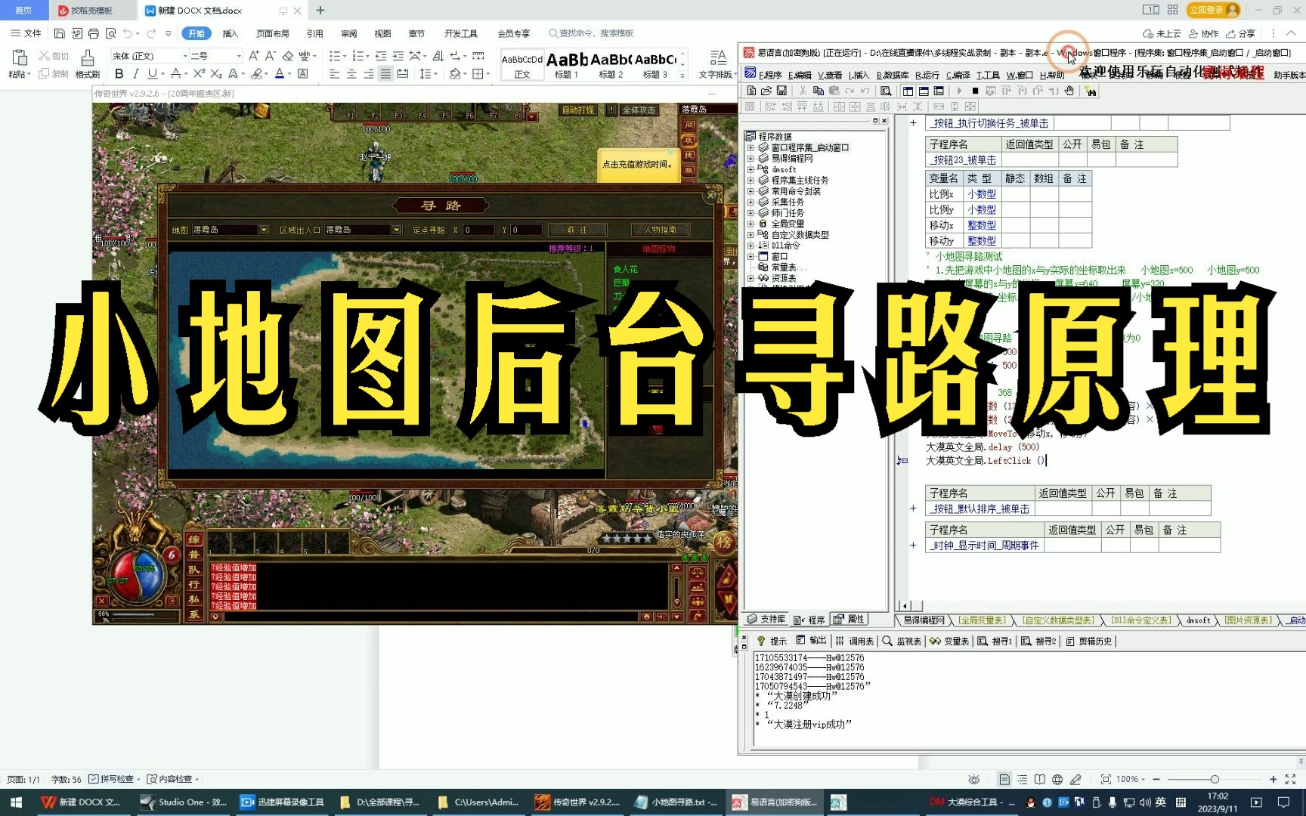Apply italic in the WPS ribbon

click(x=135, y=73)
